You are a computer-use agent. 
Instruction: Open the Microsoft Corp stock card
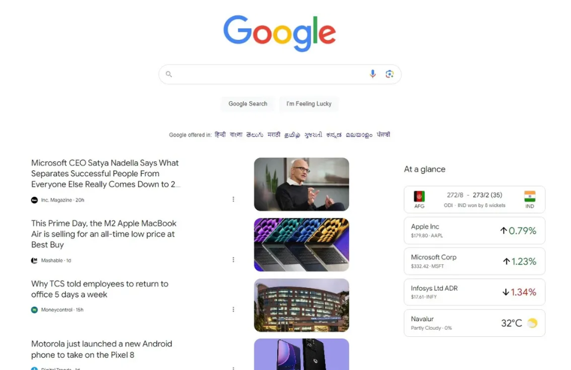click(474, 261)
